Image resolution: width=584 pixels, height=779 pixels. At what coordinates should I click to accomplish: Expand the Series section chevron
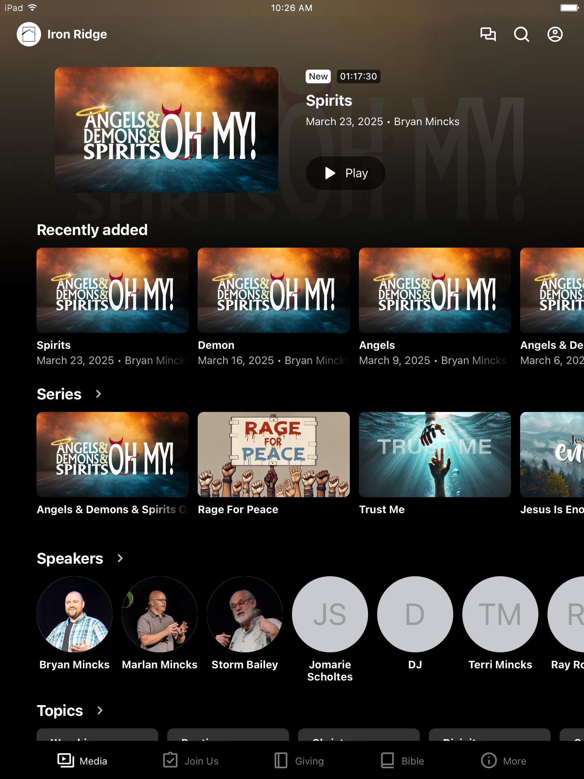tap(98, 394)
